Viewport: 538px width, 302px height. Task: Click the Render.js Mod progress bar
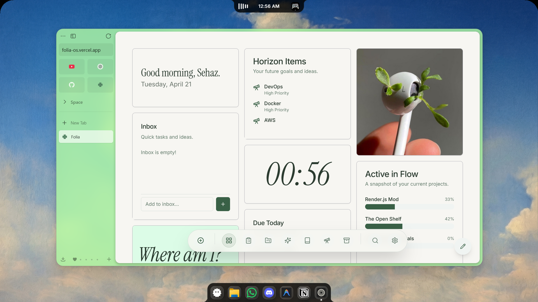click(409, 207)
